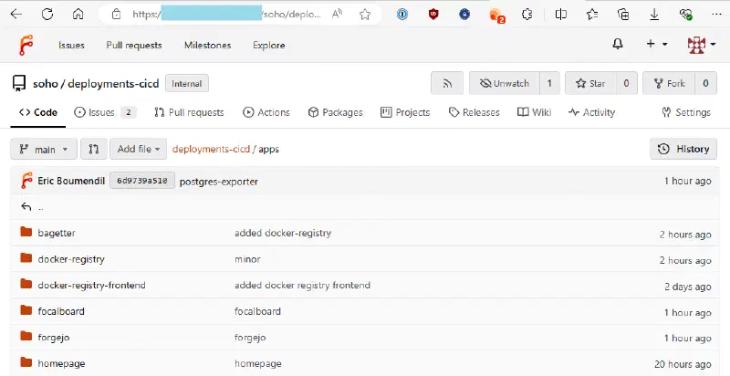730x376 pixels.
Task: Click the read aloud icon in address bar
Action: (337, 15)
